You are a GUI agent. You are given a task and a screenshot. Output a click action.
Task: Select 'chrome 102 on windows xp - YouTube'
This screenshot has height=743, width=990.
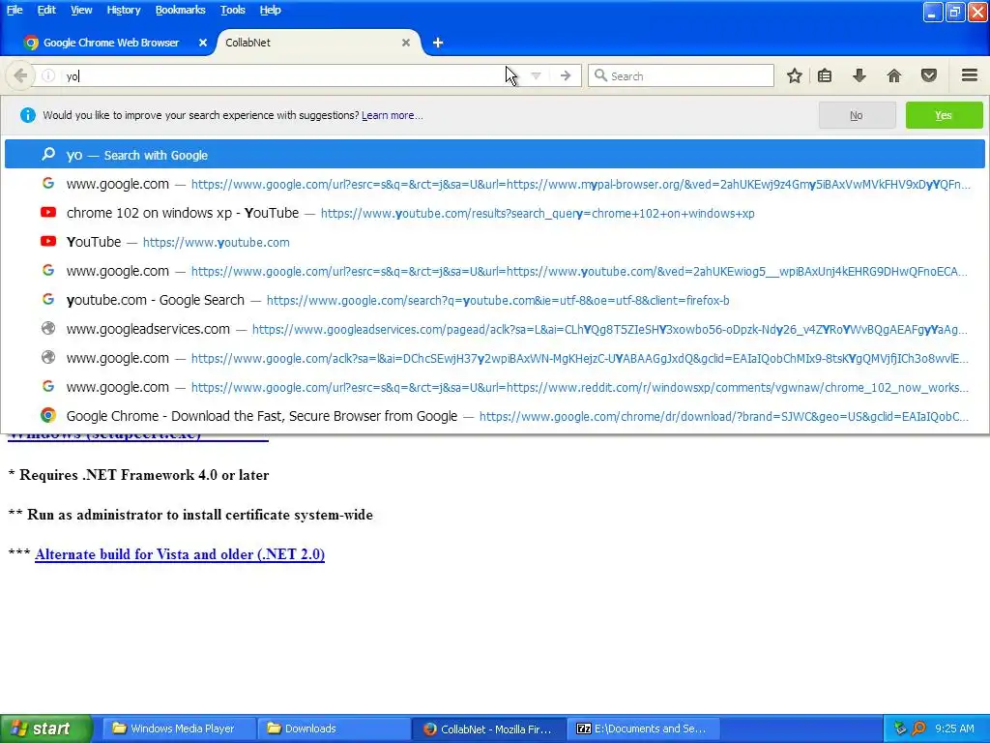pos(494,213)
